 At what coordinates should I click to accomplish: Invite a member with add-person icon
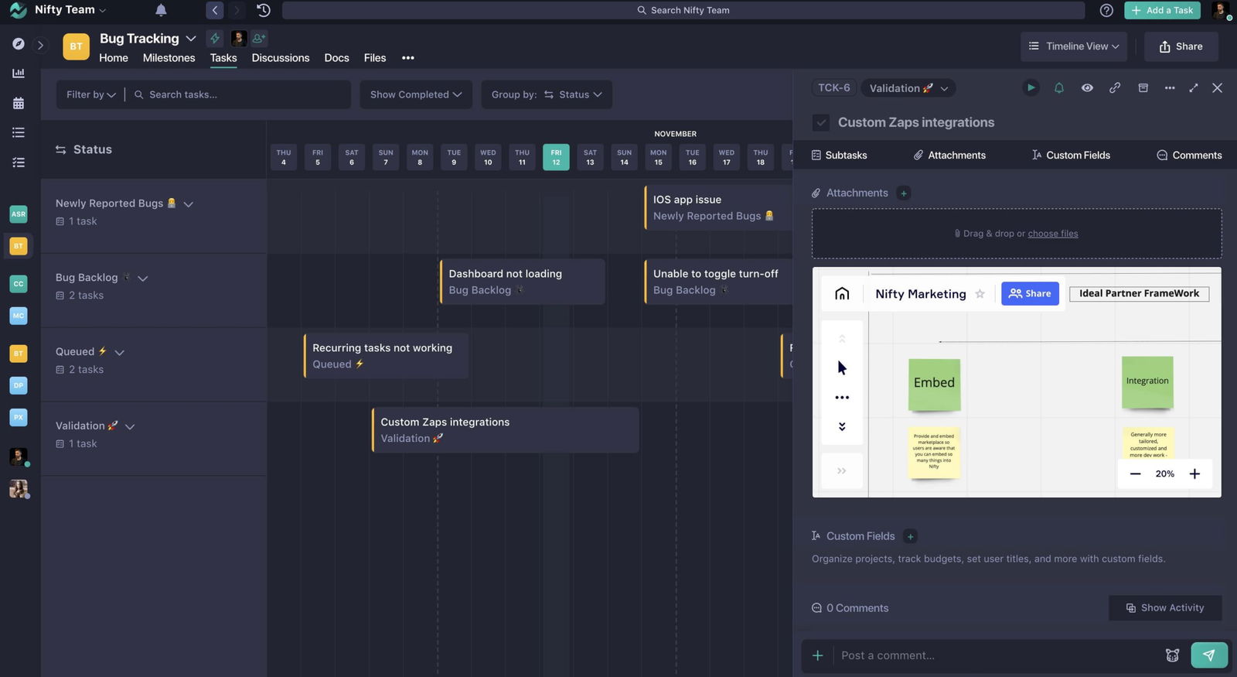coord(259,38)
